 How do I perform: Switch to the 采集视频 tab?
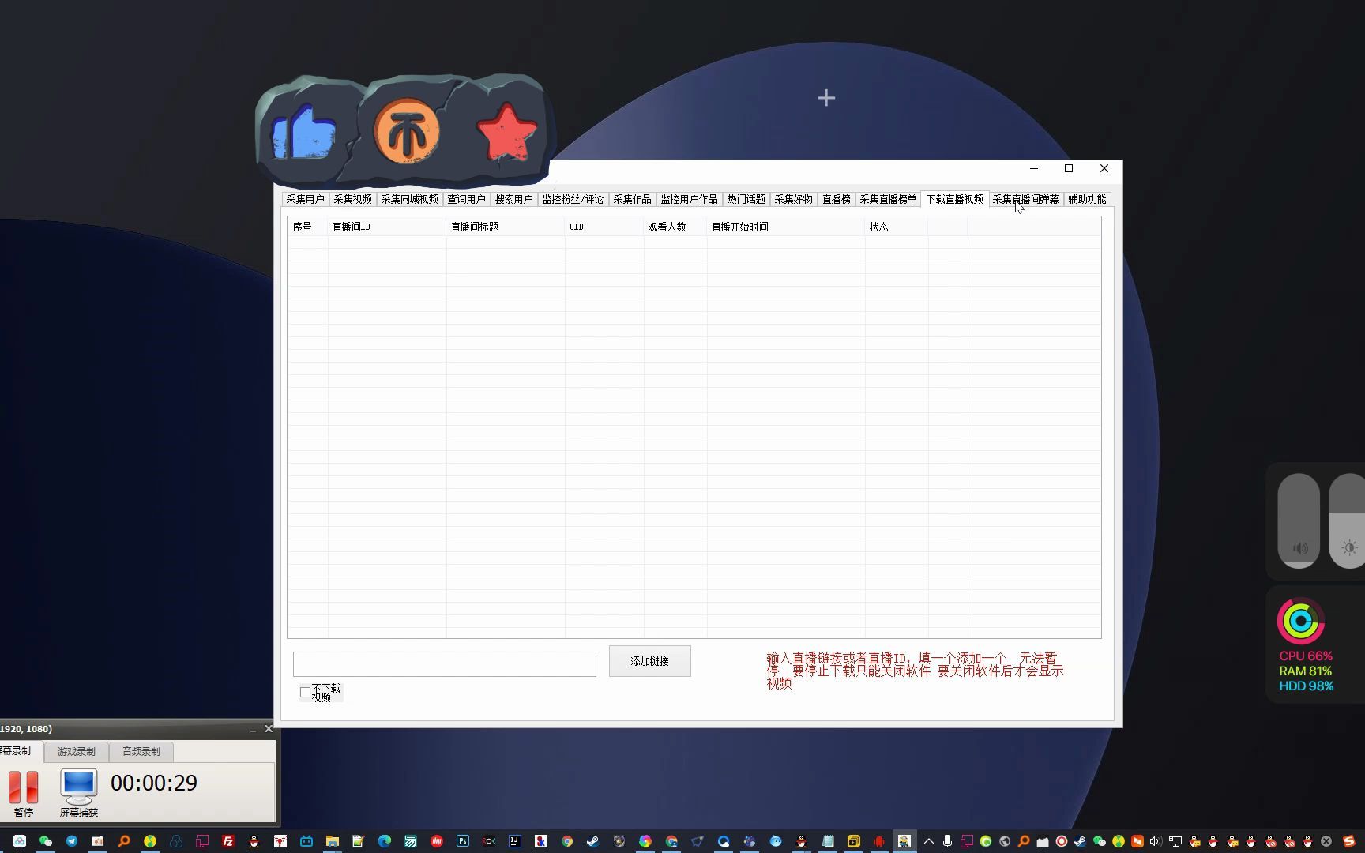(352, 199)
